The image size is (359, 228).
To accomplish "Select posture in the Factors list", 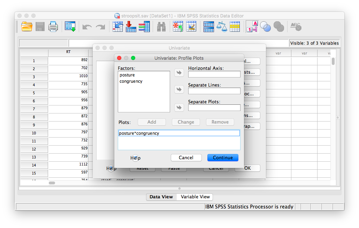I will click(x=127, y=75).
